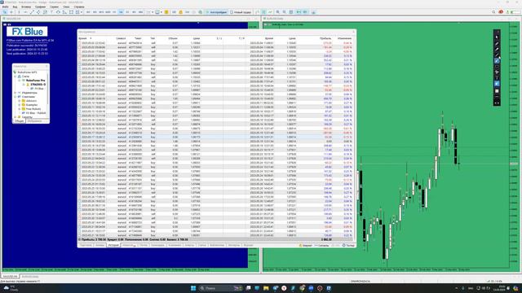
Task: Switch chart to the M1 timeframe
Action: click(x=88, y=12)
